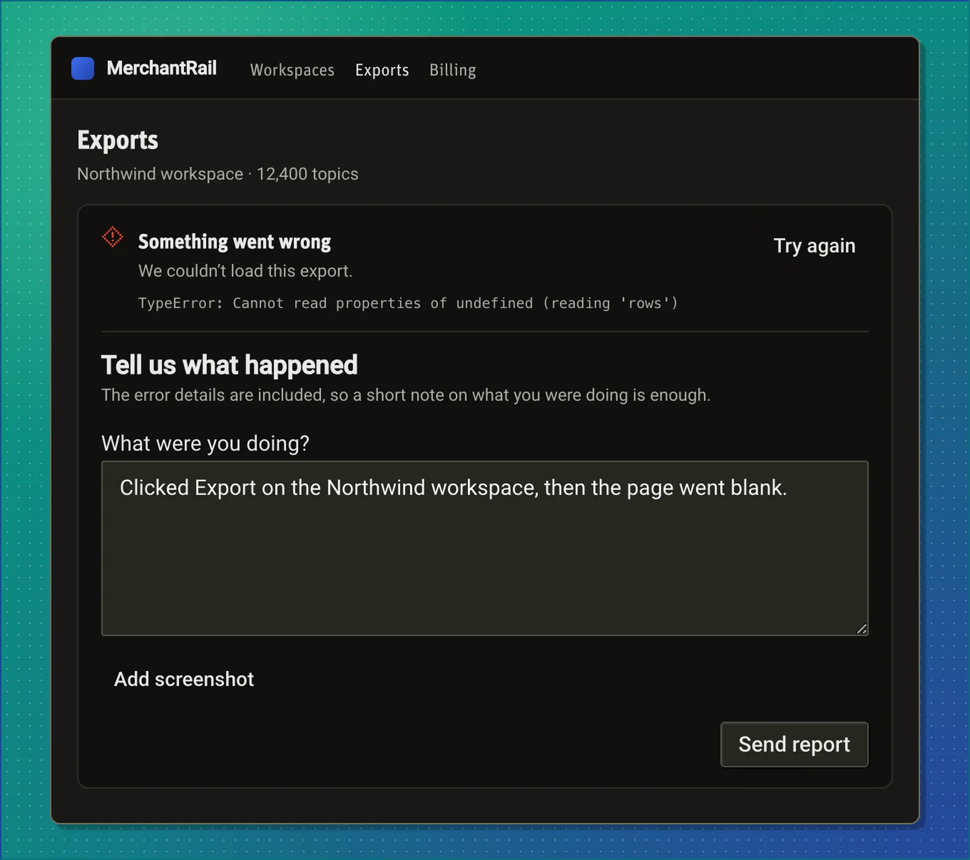Click the MerchantRail blue logo icon
Screen dimensions: 970x860
82,68
